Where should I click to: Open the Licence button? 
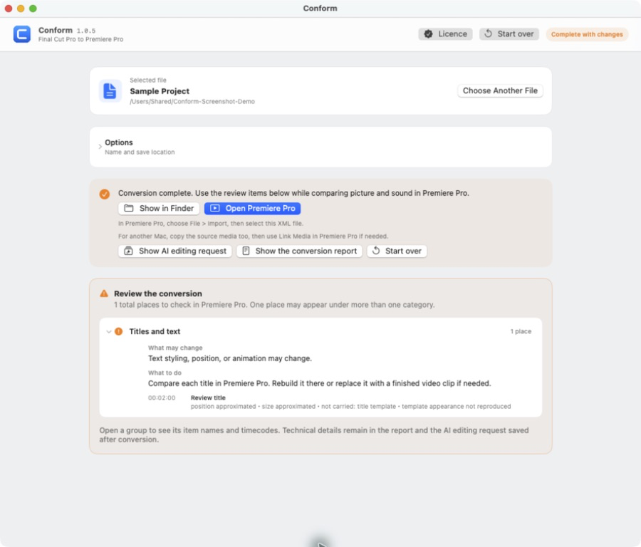pyautogui.click(x=445, y=34)
